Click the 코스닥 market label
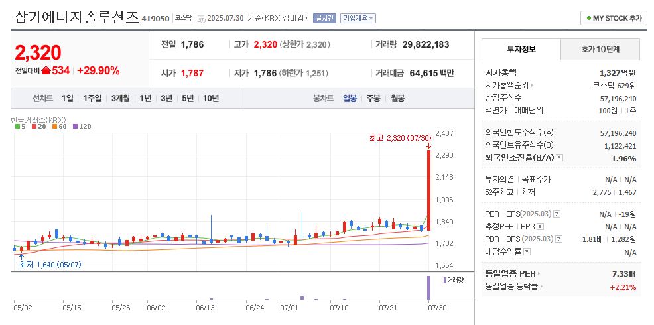The width and height of the screenshot is (654, 325). coord(184,18)
